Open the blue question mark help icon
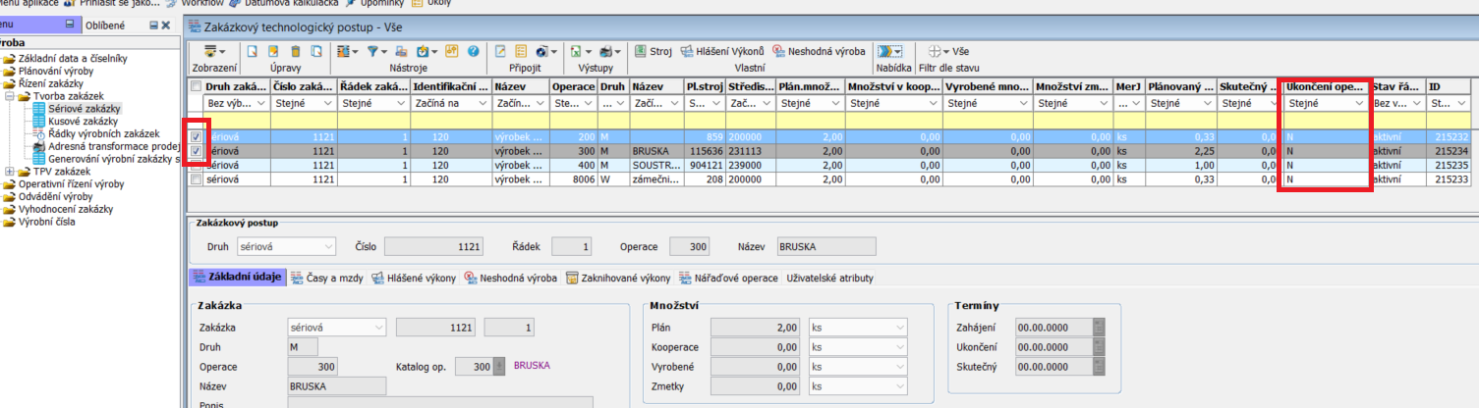The height and width of the screenshot is (408, 1479). click(473, 51)
